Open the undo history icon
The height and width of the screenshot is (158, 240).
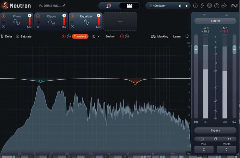click(195, 6)
